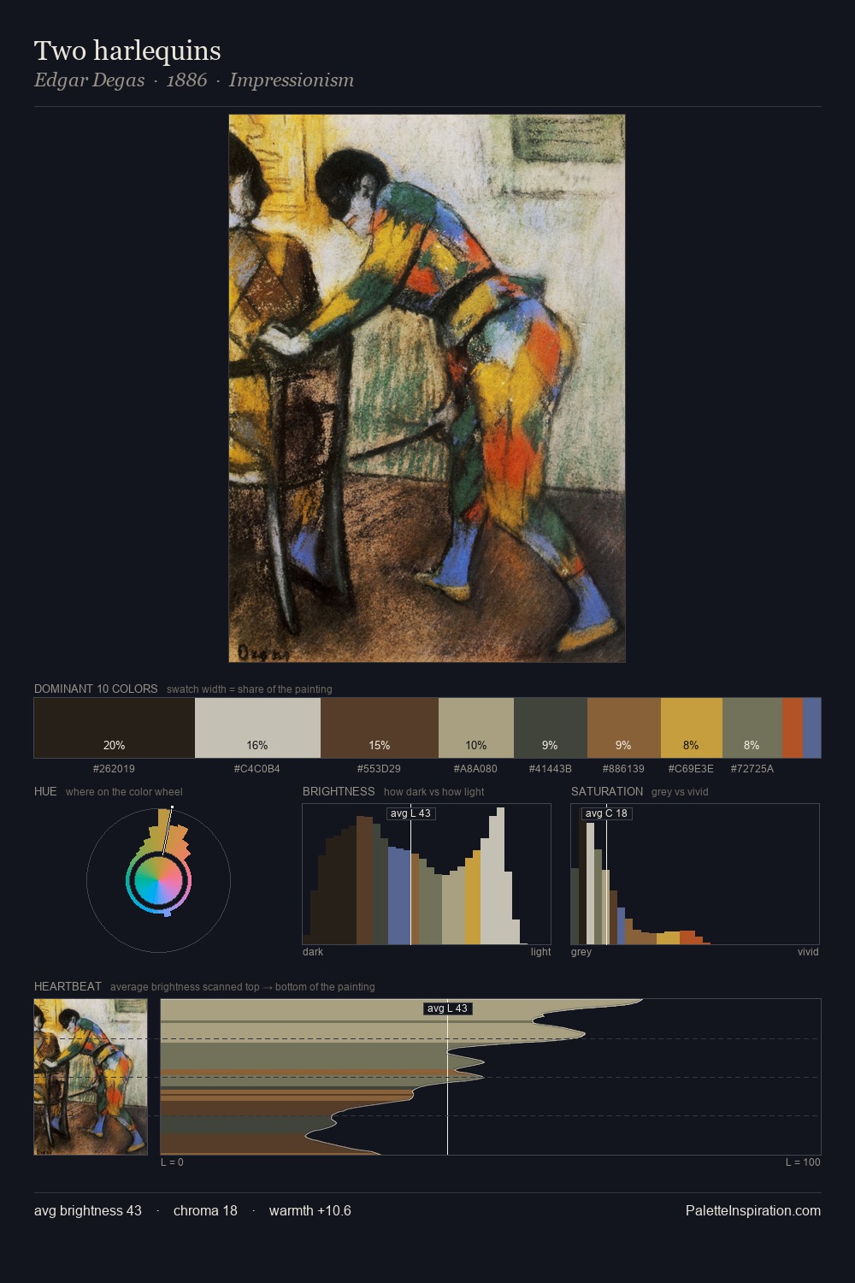Image resolution: width=855 pixels, height=1283 pixels.
Task: Click the 'L = 0' axis label
Action: (172, 1162)
